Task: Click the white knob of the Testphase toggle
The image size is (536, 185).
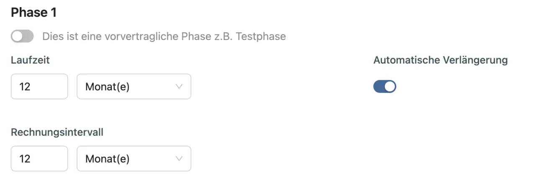Action: pyautogui.click(x=17, y=36)
